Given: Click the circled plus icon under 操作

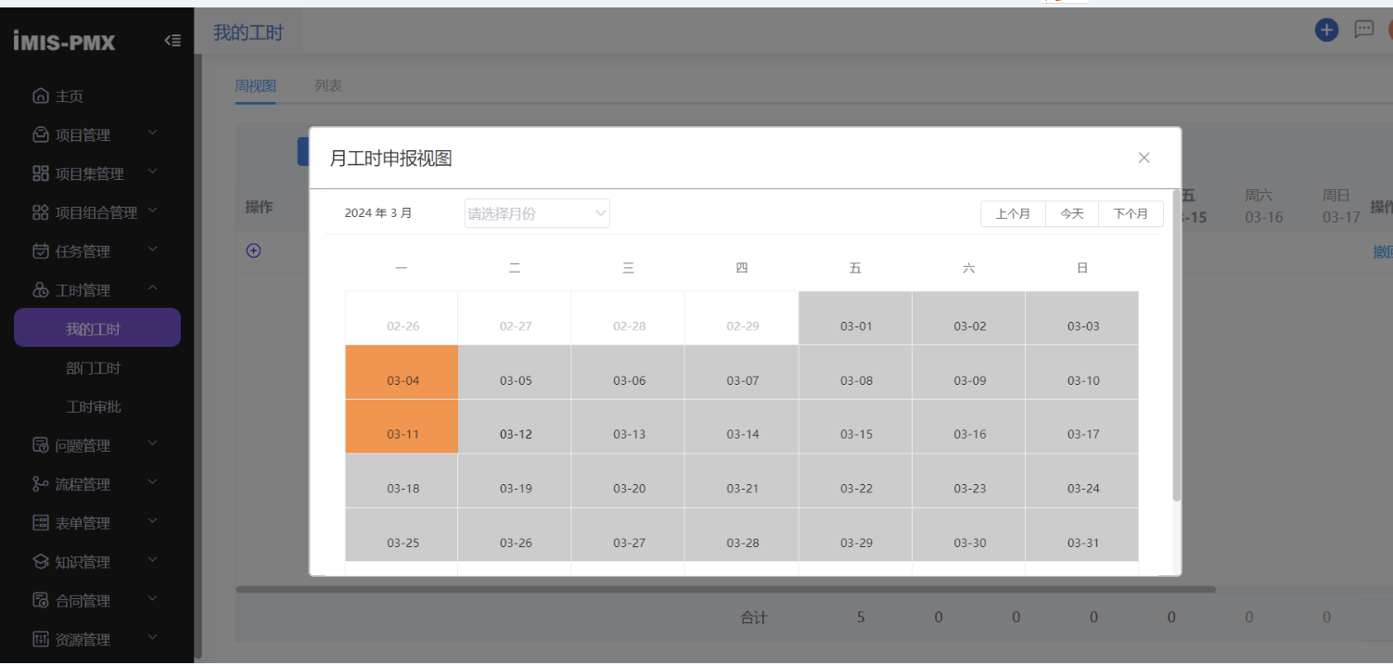Looking at the screenshot, I should [x=253, y=250].
